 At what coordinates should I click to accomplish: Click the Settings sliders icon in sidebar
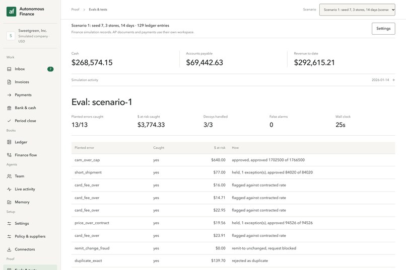[x=9, y=224]
